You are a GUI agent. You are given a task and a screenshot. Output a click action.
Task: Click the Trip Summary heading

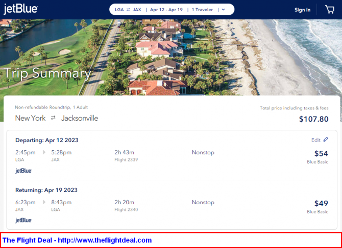coord(47,73)
